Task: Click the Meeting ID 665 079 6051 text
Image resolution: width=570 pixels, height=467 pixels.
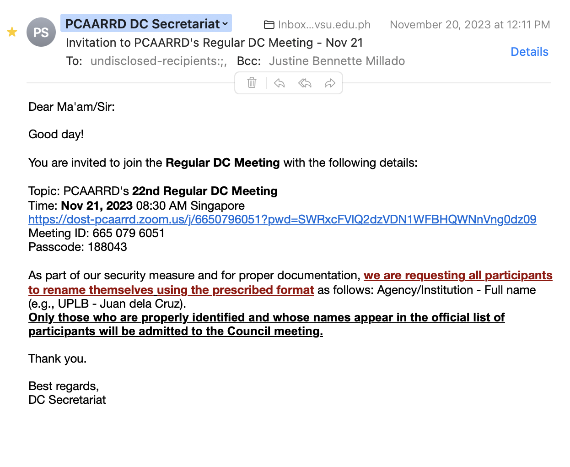Action: (x=97, y=233)
